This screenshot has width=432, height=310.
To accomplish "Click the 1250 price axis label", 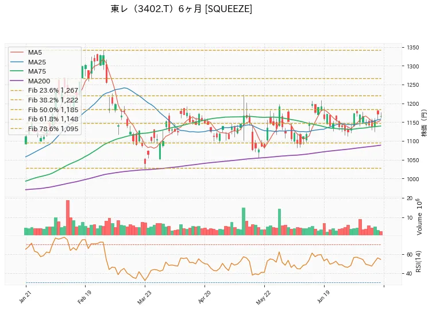I will [412, 85].
